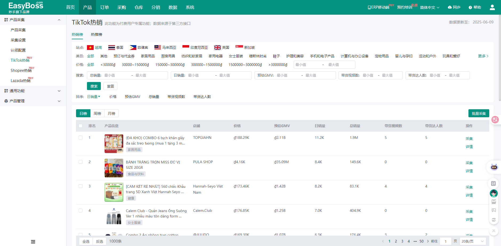Check the row 3 Hannah-Seyo checkbox
The height and width of the screenshot is (246, 501).
tap(81, 186)
